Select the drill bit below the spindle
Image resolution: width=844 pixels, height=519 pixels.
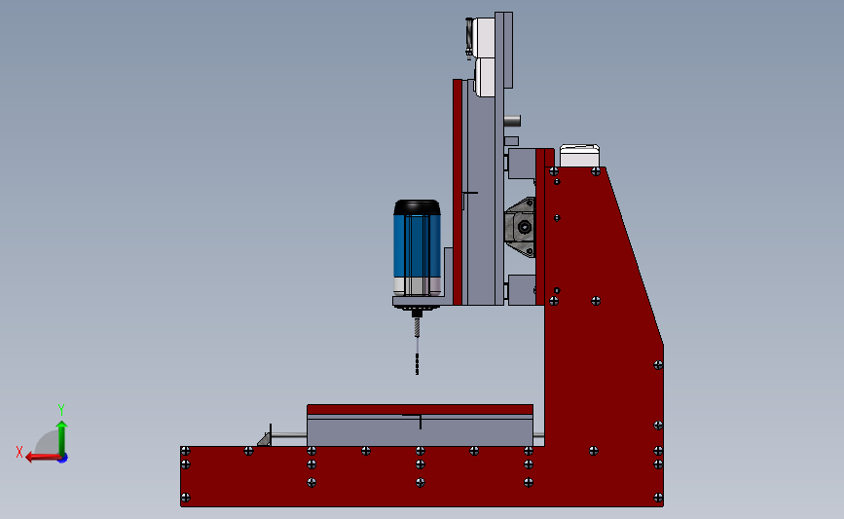417,347
